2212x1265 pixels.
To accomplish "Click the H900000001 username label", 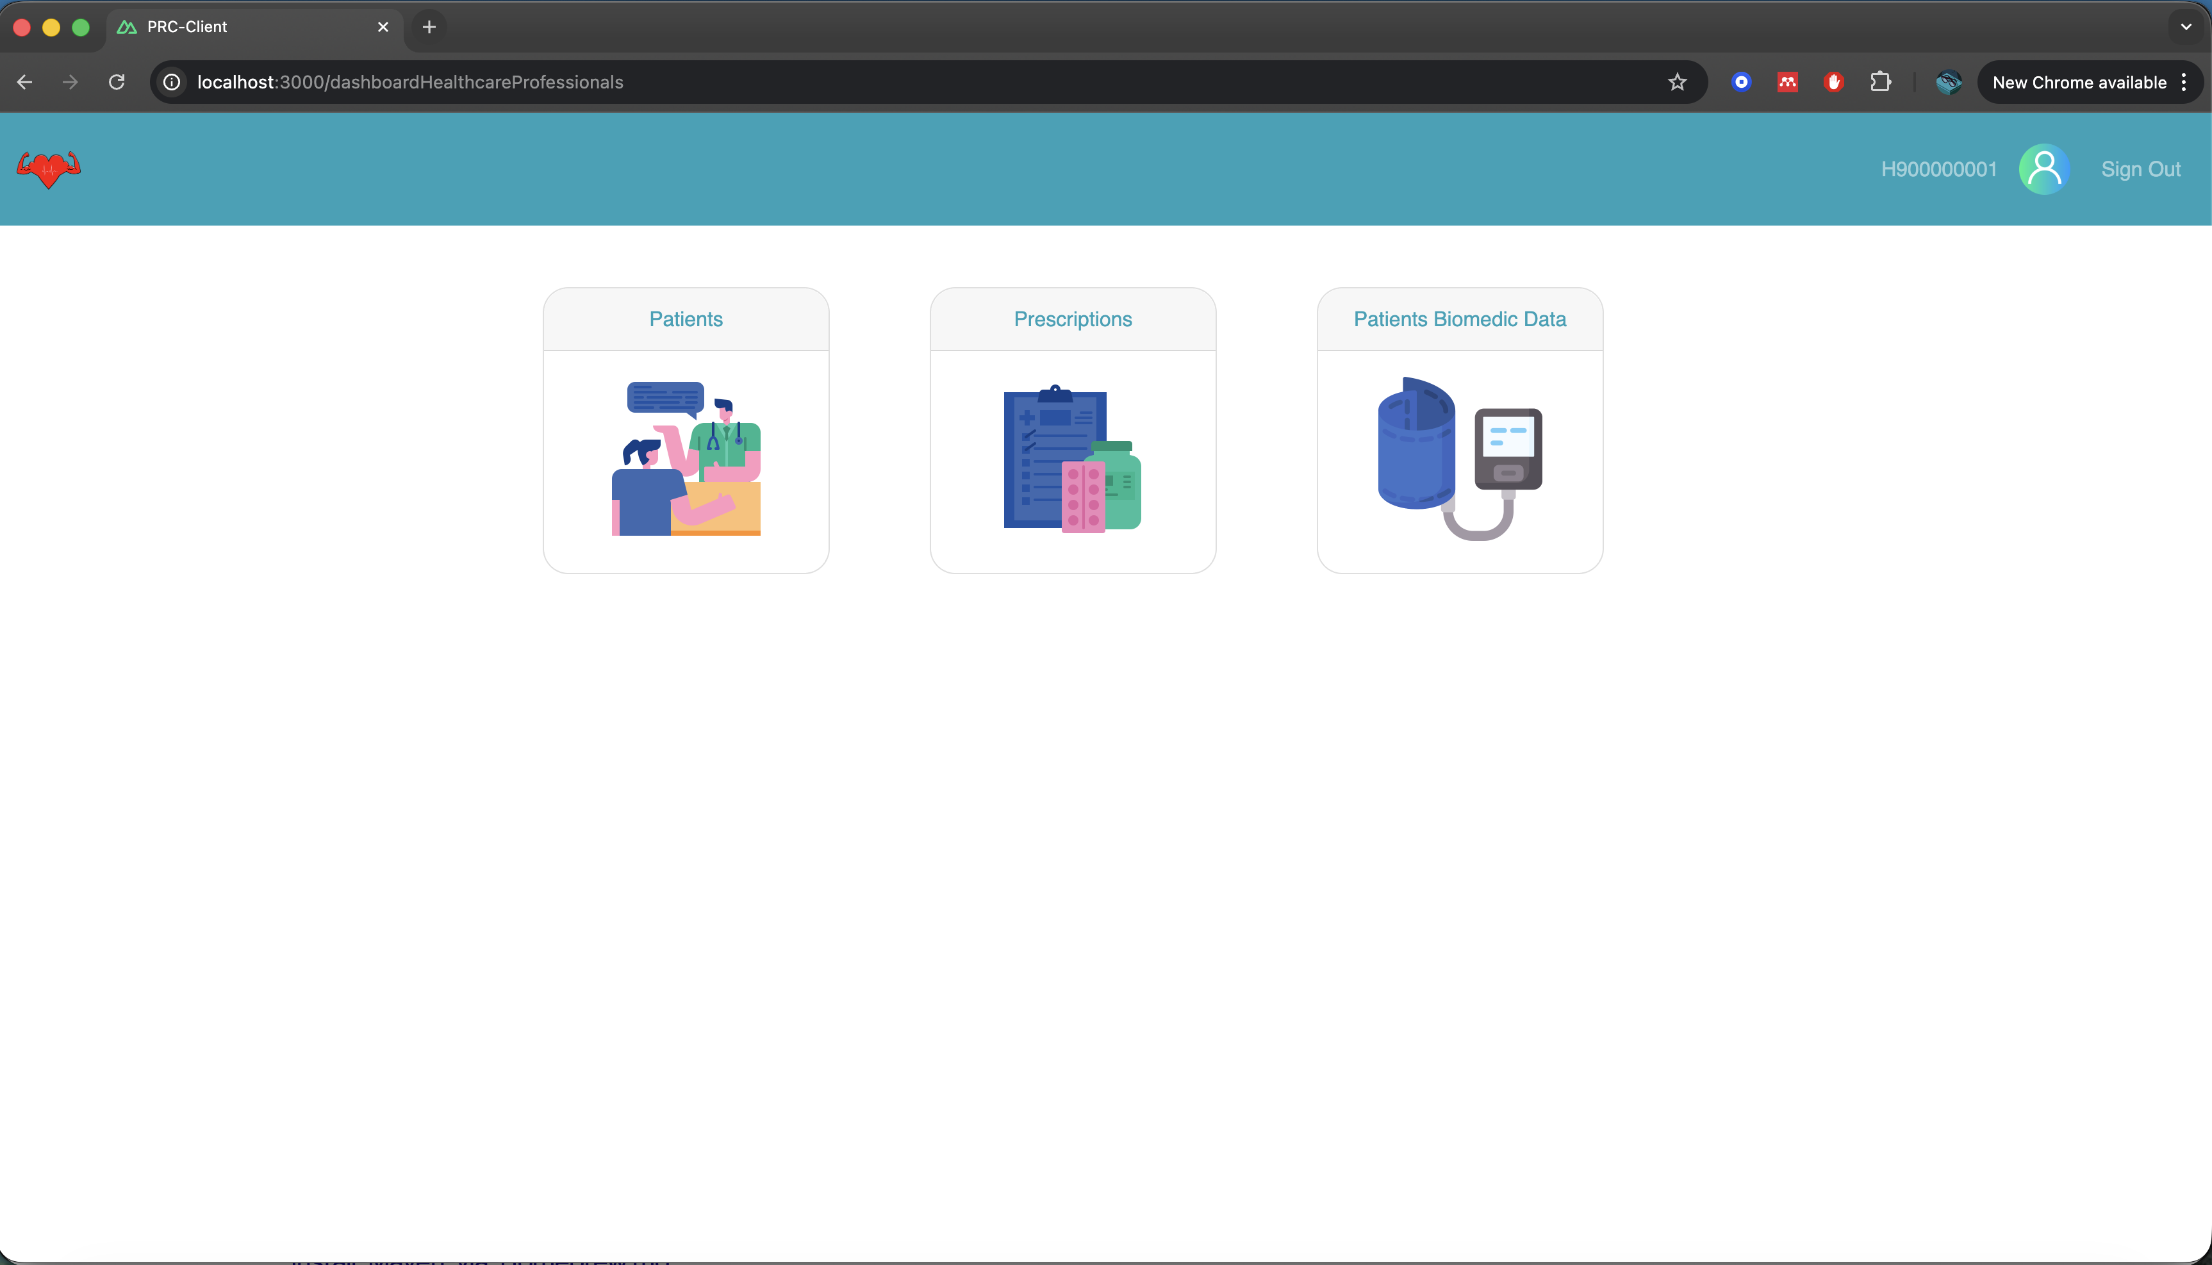I will (1938, 169).
